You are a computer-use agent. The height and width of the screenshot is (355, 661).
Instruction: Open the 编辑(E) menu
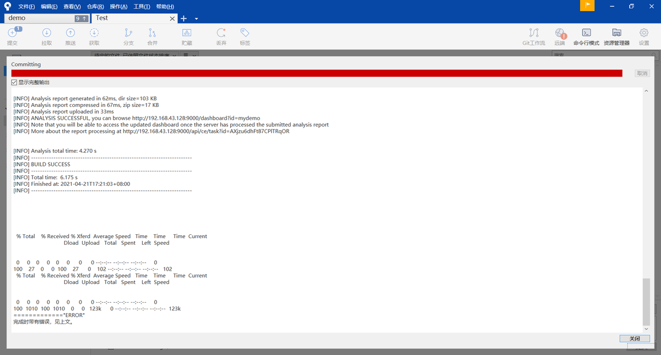(49, 7)
